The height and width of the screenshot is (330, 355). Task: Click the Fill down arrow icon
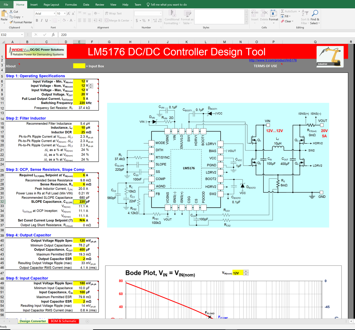point(283,16)
